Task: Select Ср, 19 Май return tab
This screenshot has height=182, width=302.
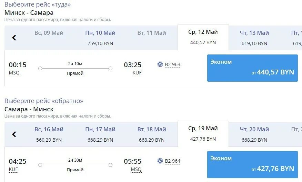Action: [x=203, y=134]
